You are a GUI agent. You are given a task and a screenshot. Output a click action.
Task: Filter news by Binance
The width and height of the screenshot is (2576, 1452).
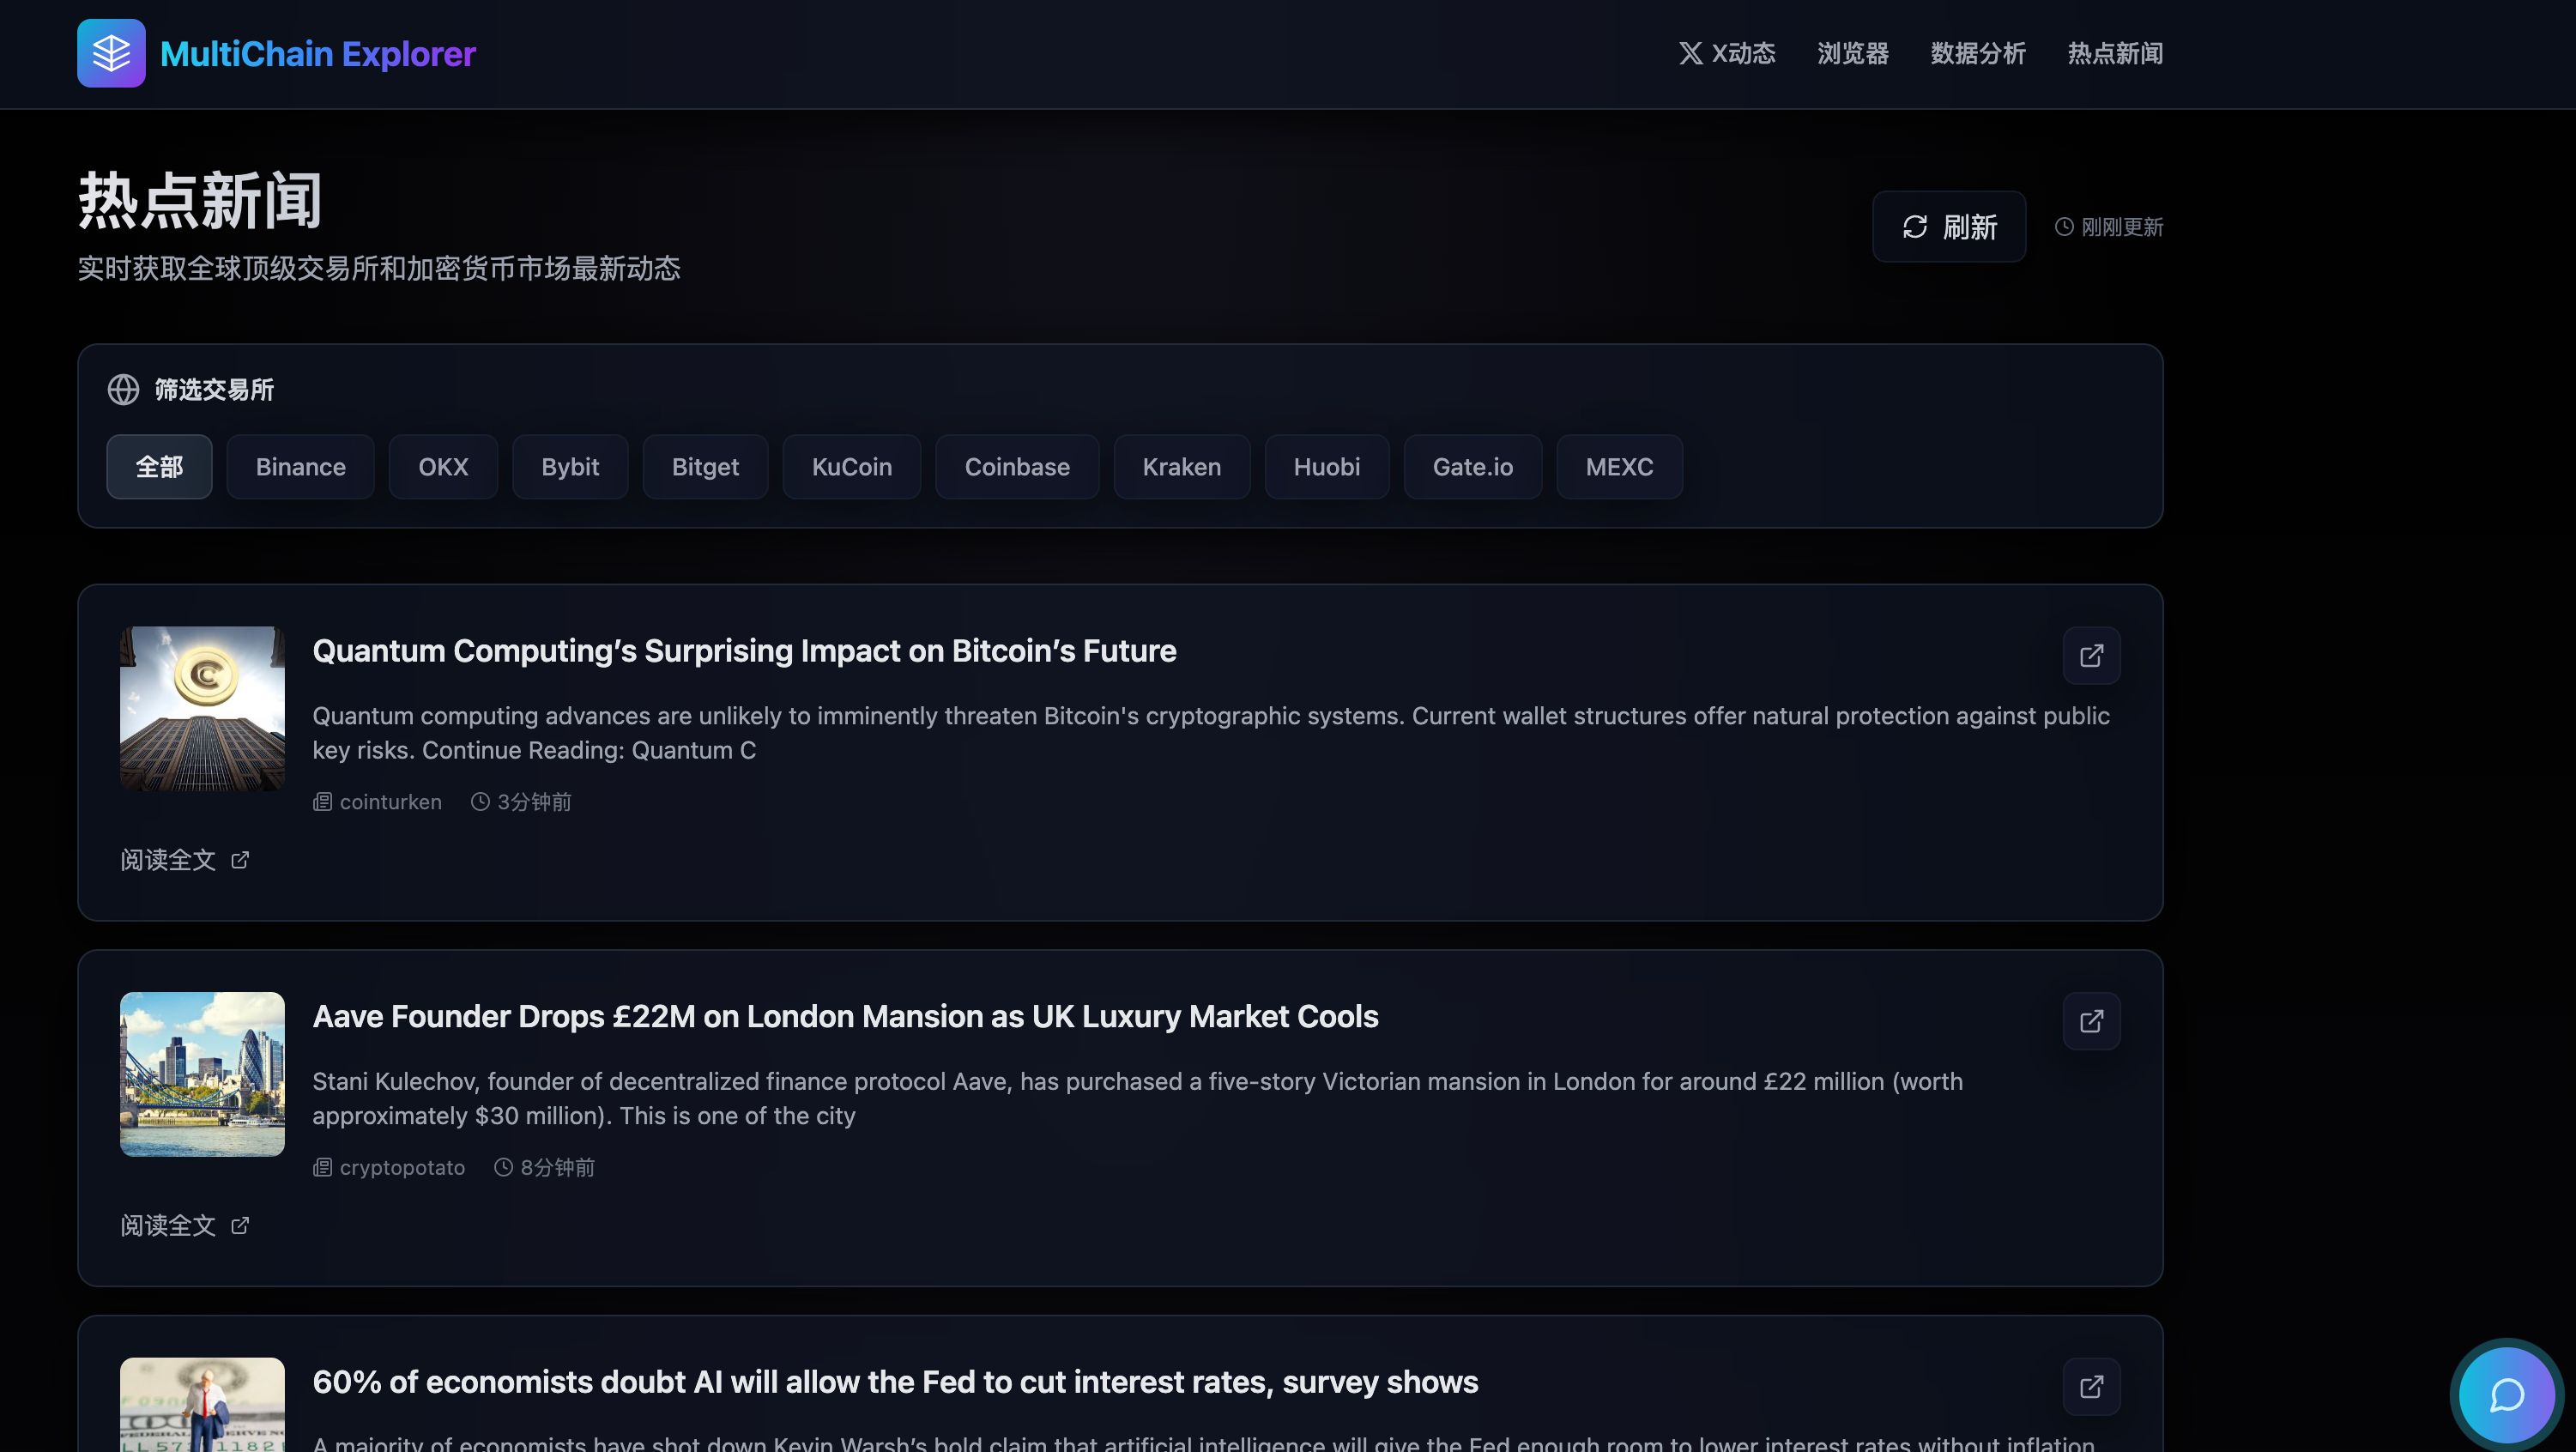(300, 467)
